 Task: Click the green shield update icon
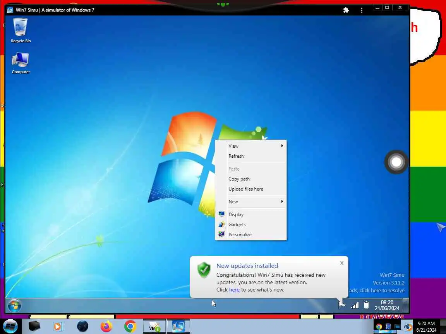(204, 270)
